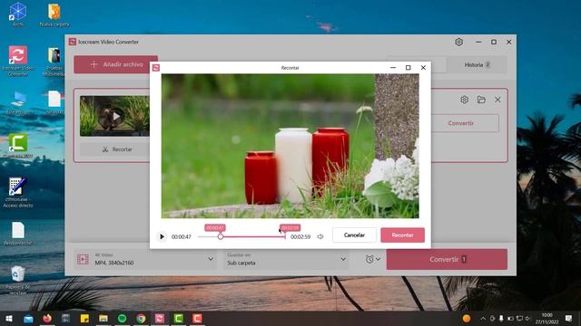Show hidden system tray icons
The width and height of the screenshot is (581, 326).
(483, 318)
